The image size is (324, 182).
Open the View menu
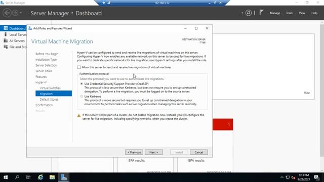pyautogui.click(x=302, y=13)
